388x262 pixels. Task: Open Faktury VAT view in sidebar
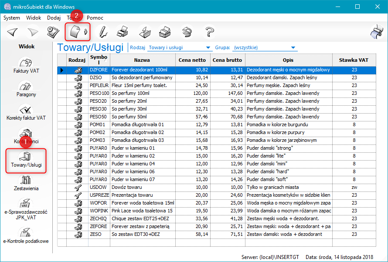pos(26,65)
